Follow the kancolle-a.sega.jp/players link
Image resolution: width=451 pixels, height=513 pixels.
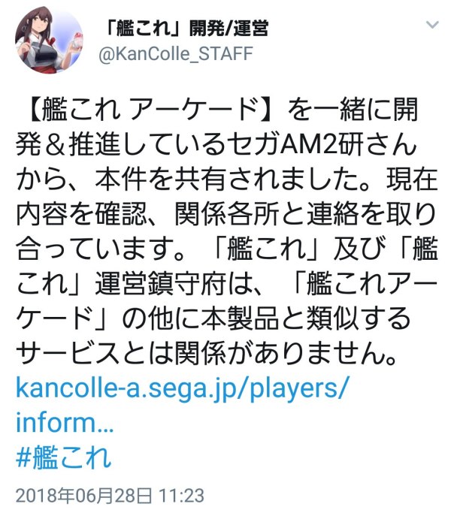[181, 388]
